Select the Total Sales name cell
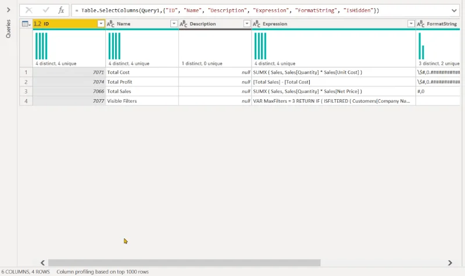Viewport: 465px width, 276px height. click(x=142, y=92)
